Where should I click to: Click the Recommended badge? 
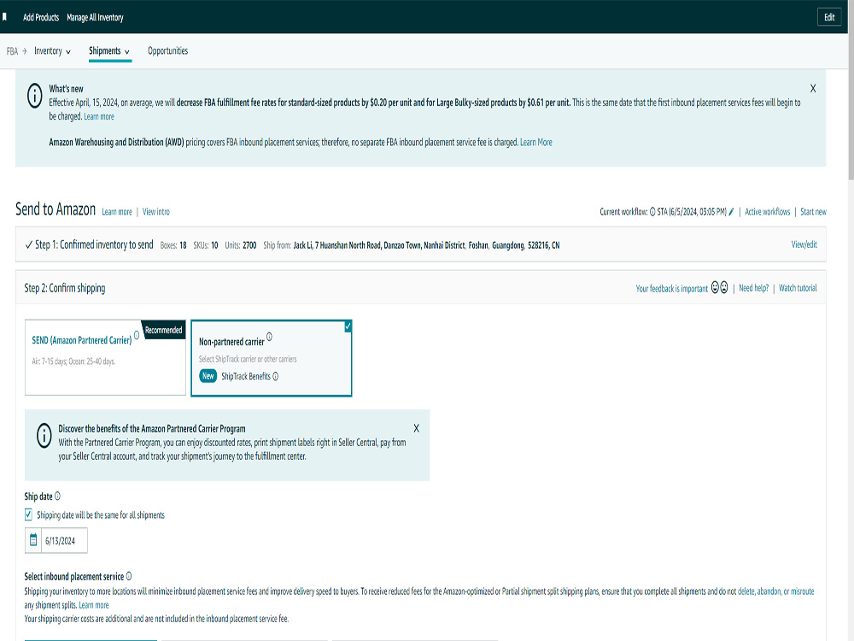coord(163,330)
